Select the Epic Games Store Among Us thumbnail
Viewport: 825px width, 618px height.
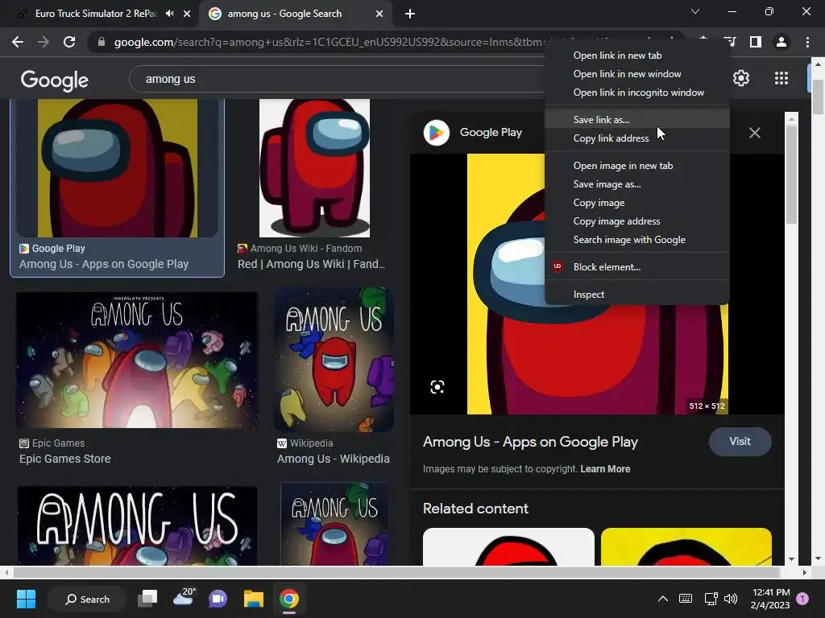[x=137, y=360]
